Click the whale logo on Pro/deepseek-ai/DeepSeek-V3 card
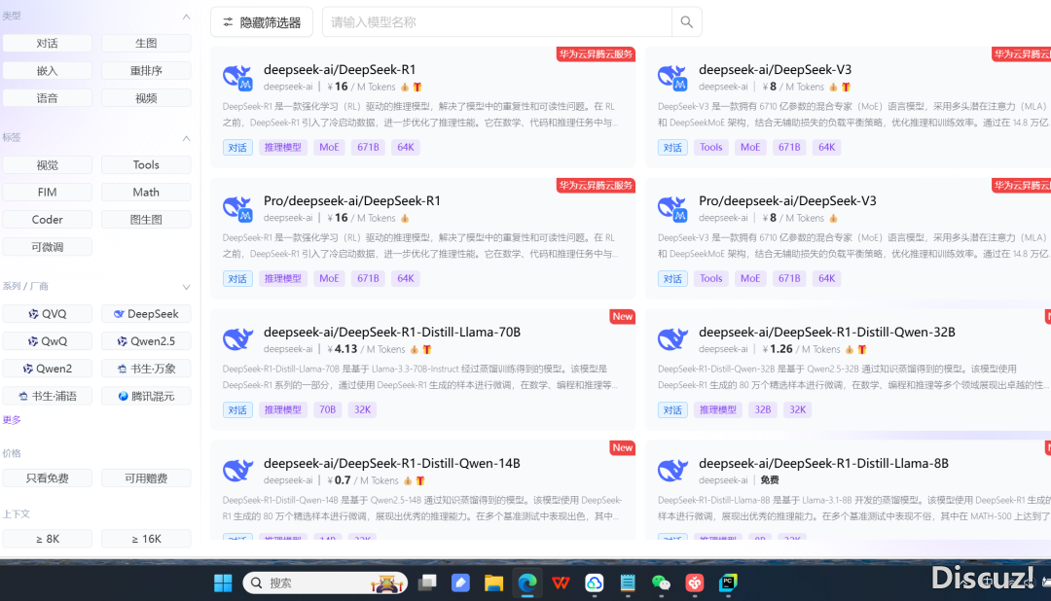This screenshot has width=1051, height=601. (x=672, y=208)
